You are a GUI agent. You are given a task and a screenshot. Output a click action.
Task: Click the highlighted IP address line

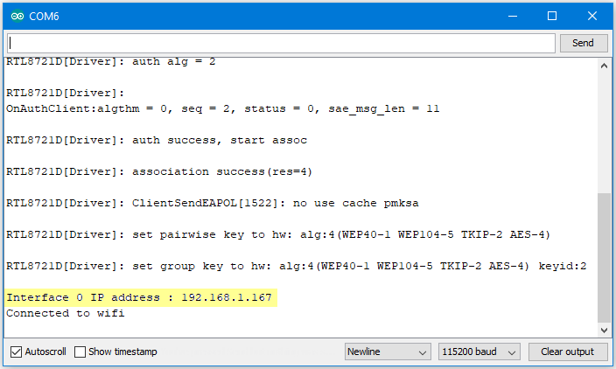coord(141,297)
